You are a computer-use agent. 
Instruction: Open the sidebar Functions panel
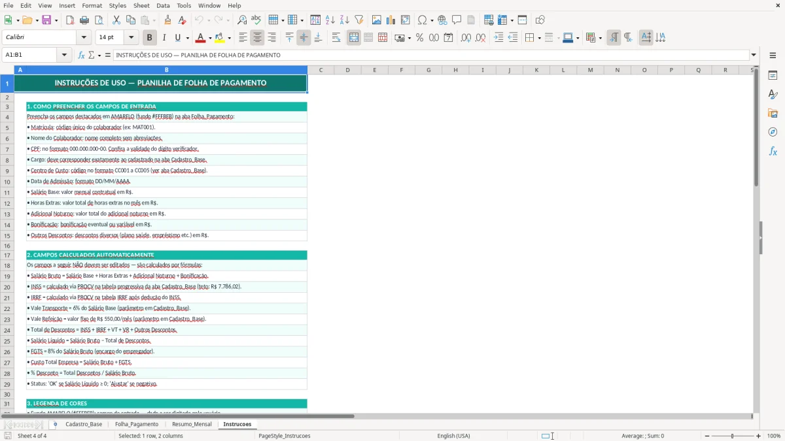773,152
